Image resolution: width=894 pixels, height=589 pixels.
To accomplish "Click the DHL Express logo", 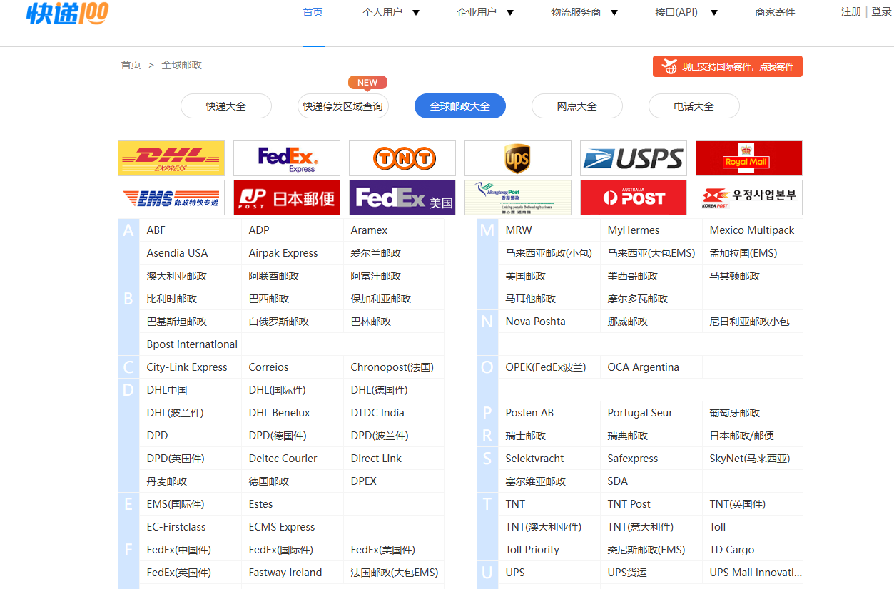I will tap(171, 158).
